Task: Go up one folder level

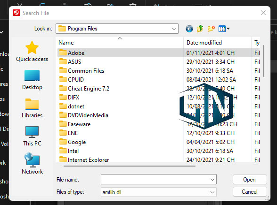Action: 200,29
